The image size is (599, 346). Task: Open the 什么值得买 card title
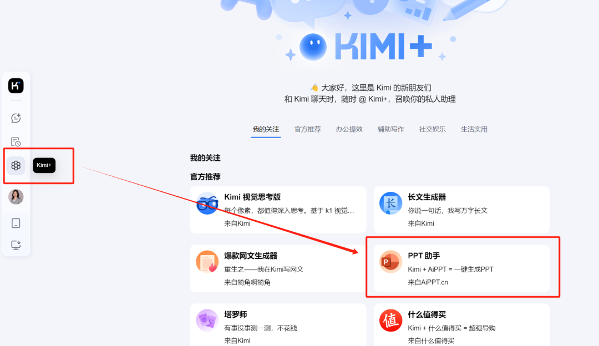coord(427,315)
